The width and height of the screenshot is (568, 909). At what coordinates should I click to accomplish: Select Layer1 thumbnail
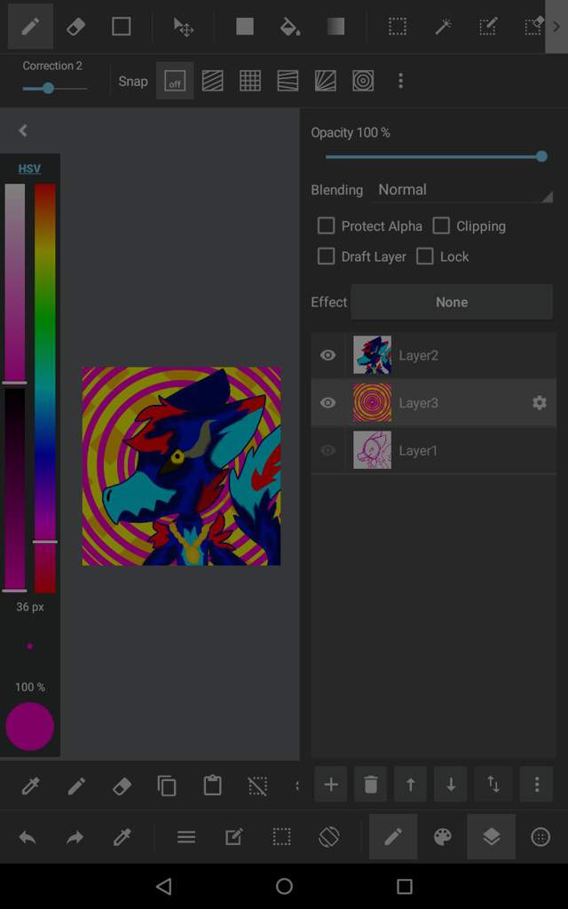click(x=372, y=450)
